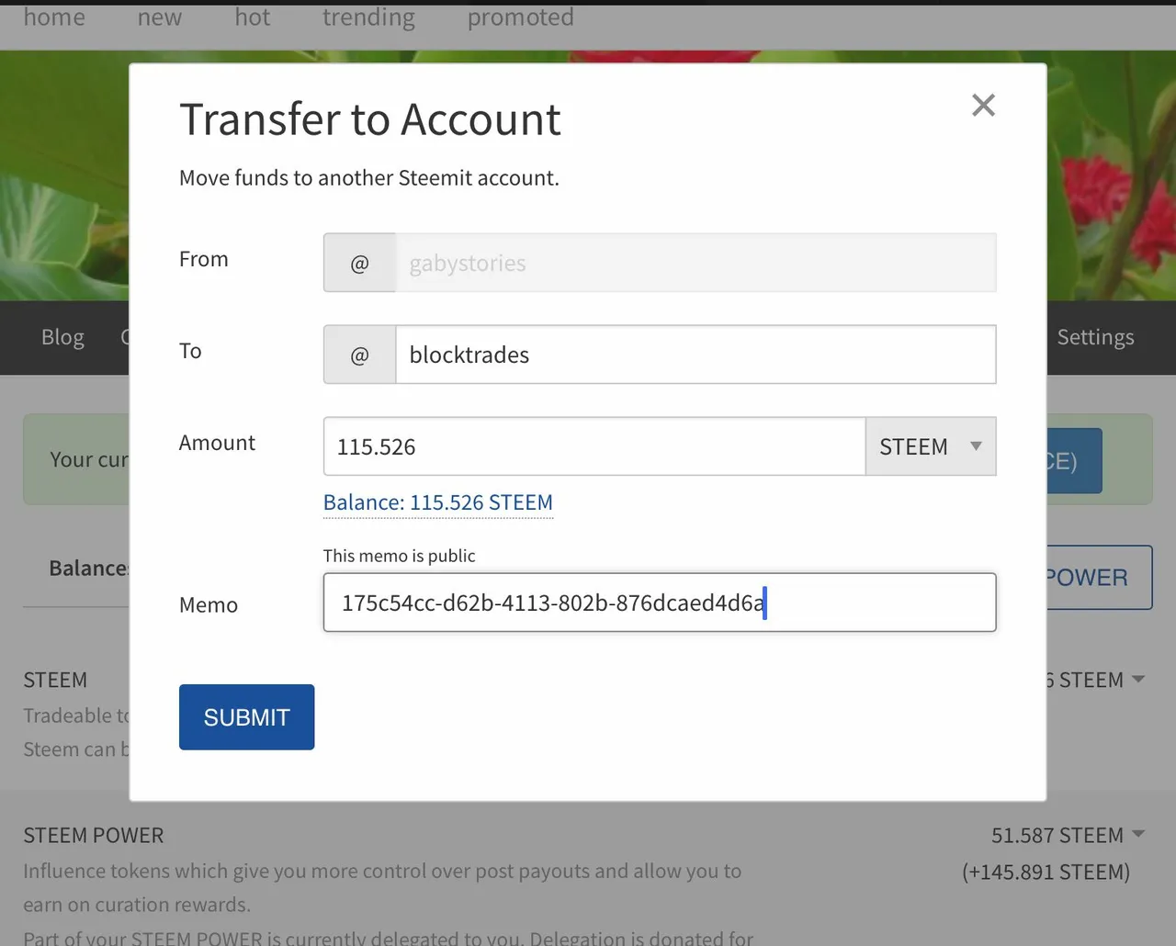Switch to the new posts tab

pos(160,18)
